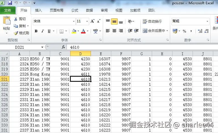218x133 pixels.
Task: Apply the yellow fill color bucket
Action: click(74, 31)
